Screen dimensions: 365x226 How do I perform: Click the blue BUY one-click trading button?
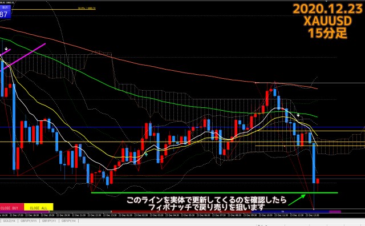5,12
